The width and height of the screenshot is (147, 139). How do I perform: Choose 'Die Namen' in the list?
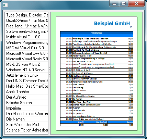(x=26, y=119)
